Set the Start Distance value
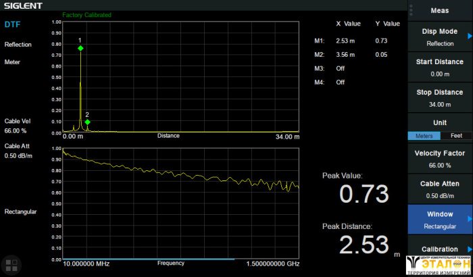 click(440, 68)
